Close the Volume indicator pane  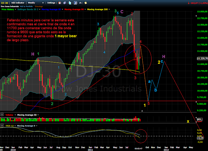(2, 115)
